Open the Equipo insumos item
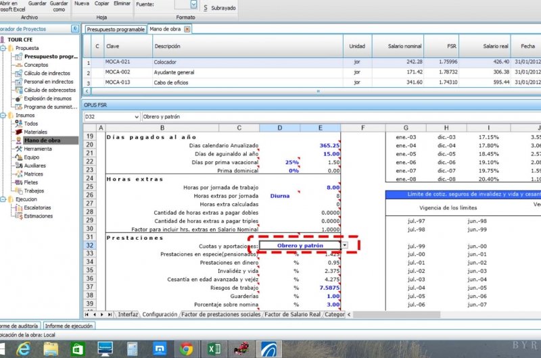 coord(33,157)
